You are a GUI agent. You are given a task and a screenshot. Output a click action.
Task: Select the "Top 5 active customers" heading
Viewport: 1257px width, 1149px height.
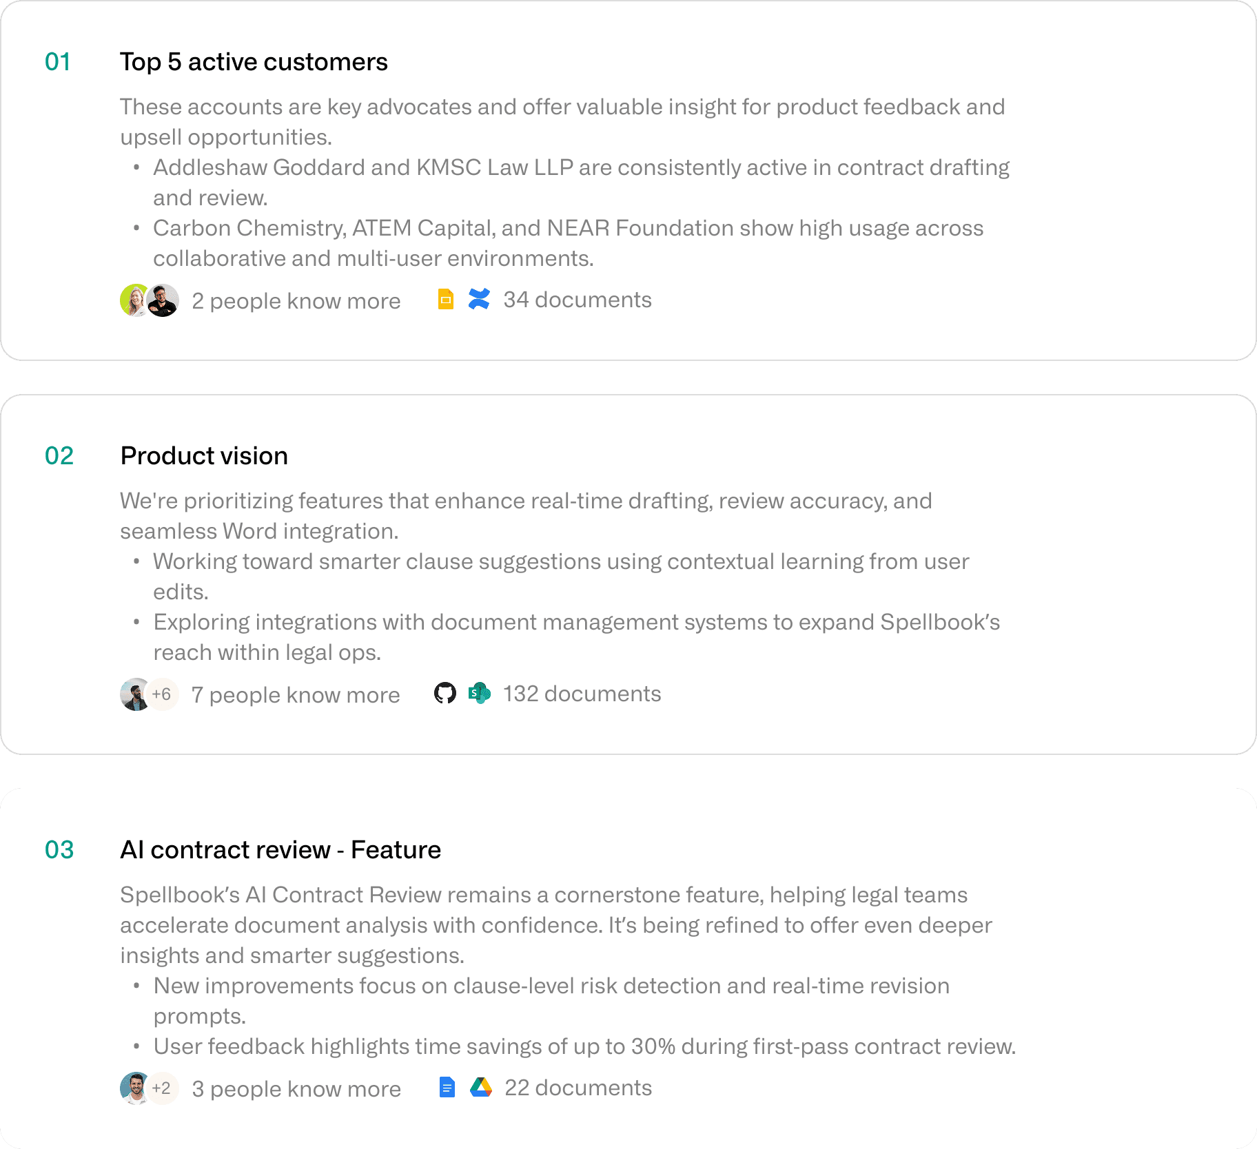(254, 62)
